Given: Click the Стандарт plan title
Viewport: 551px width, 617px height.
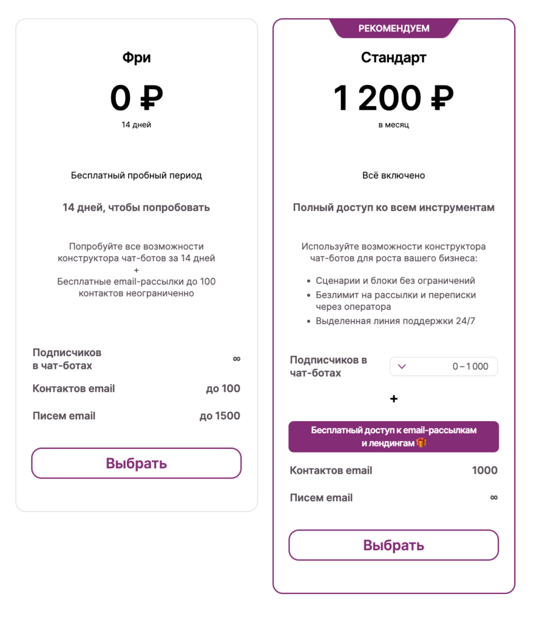Looking at the screenshot, I should click(394, 58).
